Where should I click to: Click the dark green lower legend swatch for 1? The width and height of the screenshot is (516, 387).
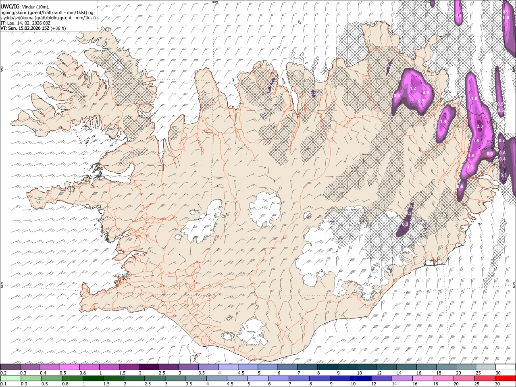click(x=93, y=378)
